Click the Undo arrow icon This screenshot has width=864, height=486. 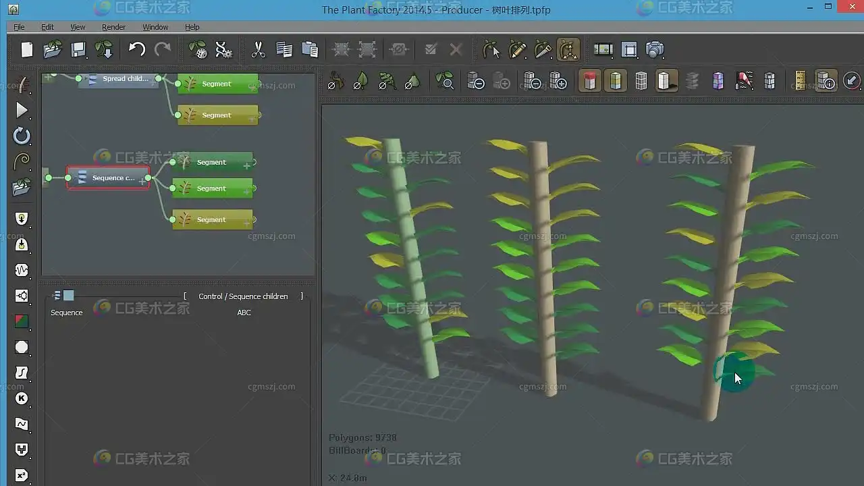click(x=136, y=50)
